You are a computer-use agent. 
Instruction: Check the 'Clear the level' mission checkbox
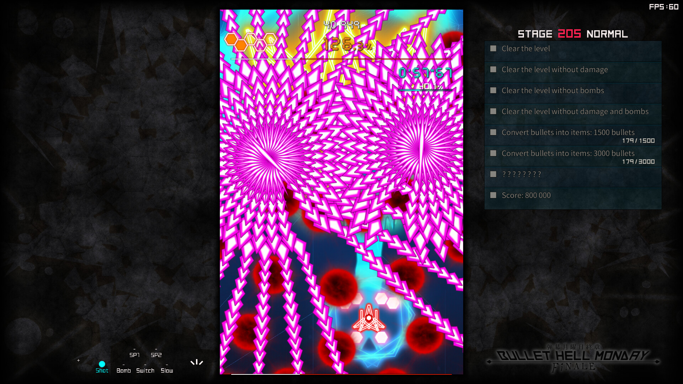pos(493,49)
